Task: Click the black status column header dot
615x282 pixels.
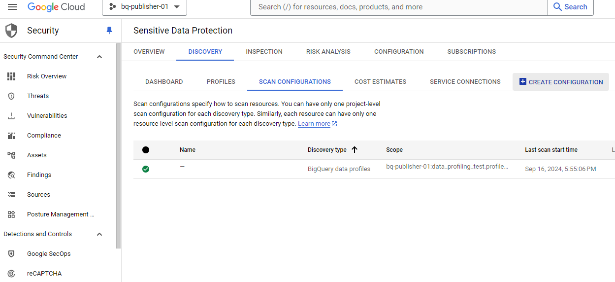Action: tap(146, 150)
